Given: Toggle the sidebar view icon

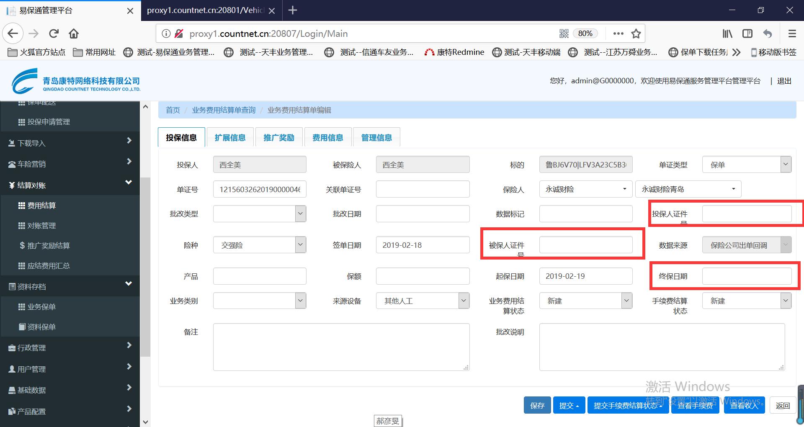Looking at the screenshot, I should tap(747, 33).
